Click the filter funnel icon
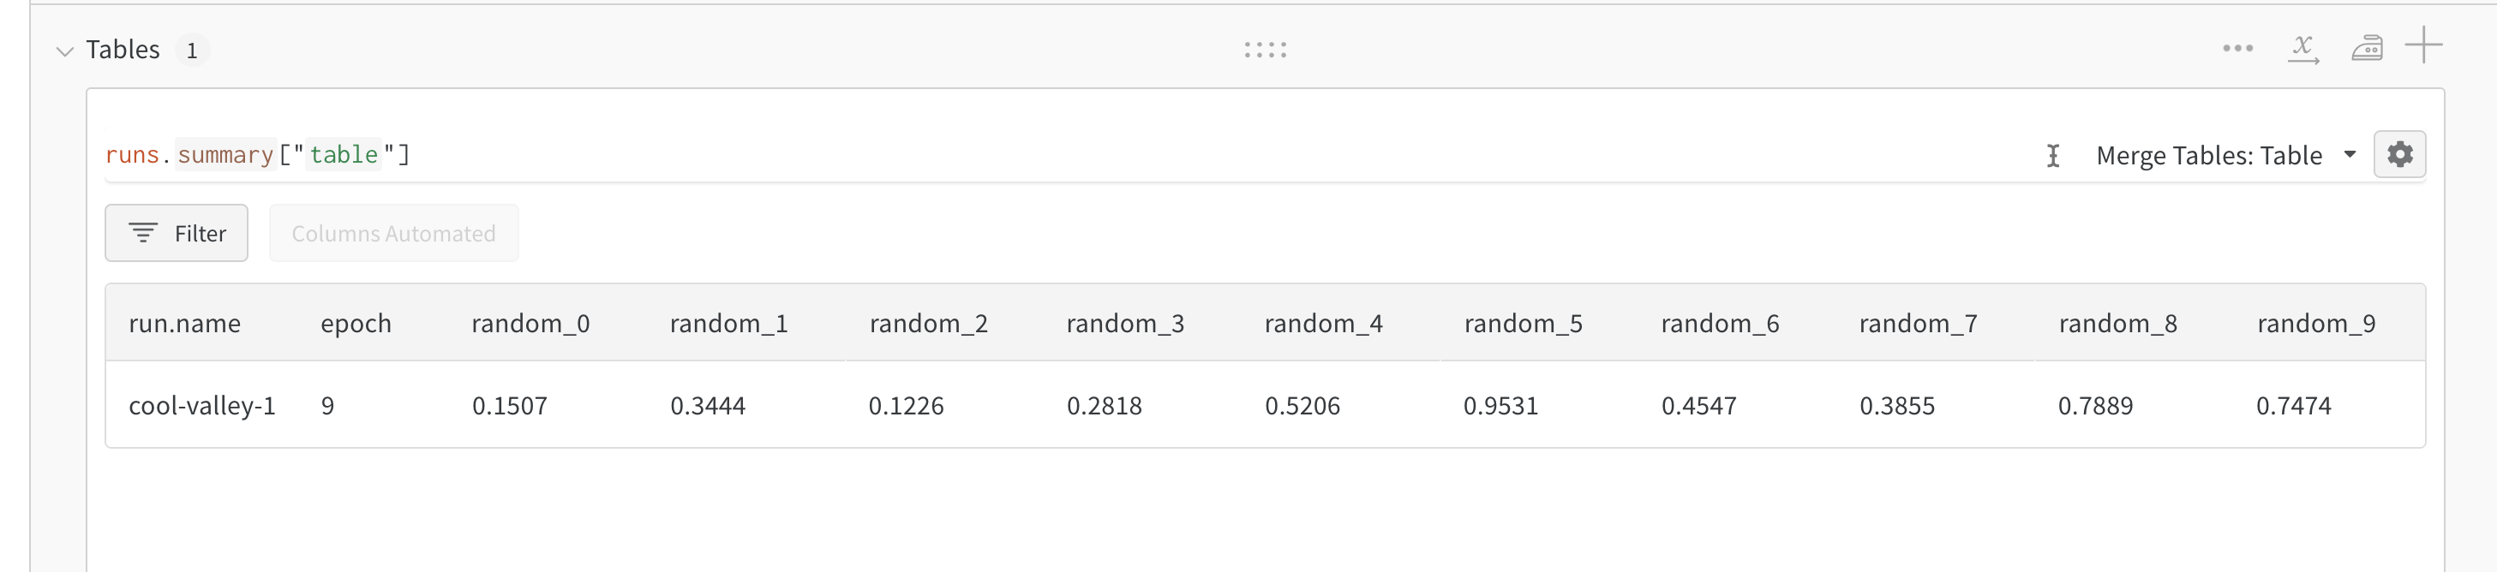This screenshot has height=572, width=2497. 141,232
